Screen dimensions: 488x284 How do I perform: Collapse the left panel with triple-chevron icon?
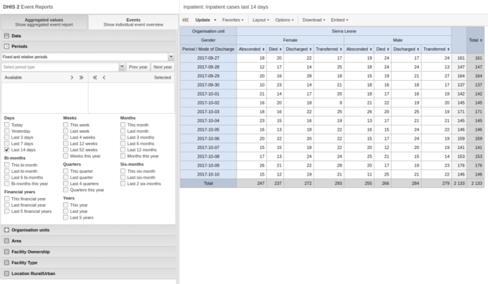(186, 20)
